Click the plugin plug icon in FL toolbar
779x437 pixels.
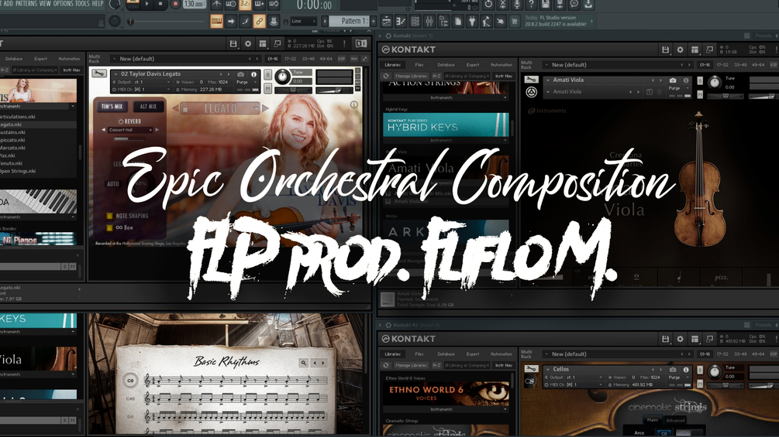473,22
